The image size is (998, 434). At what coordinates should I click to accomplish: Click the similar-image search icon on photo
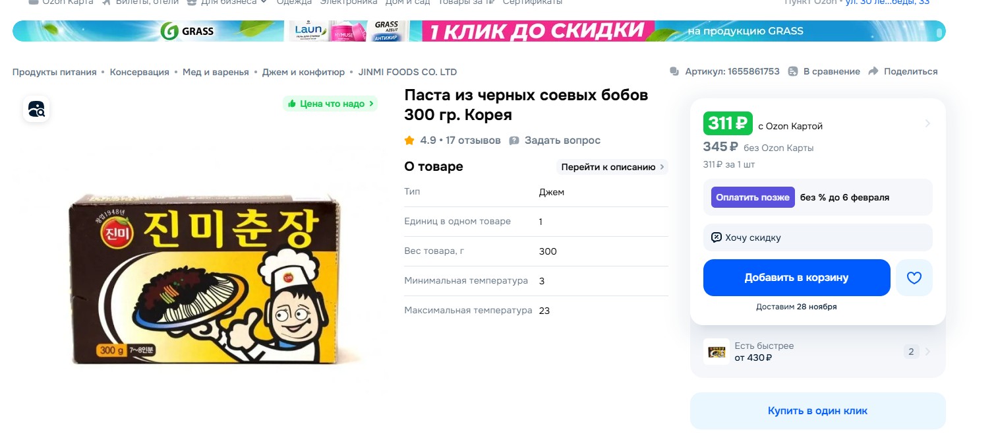[36, 109]
